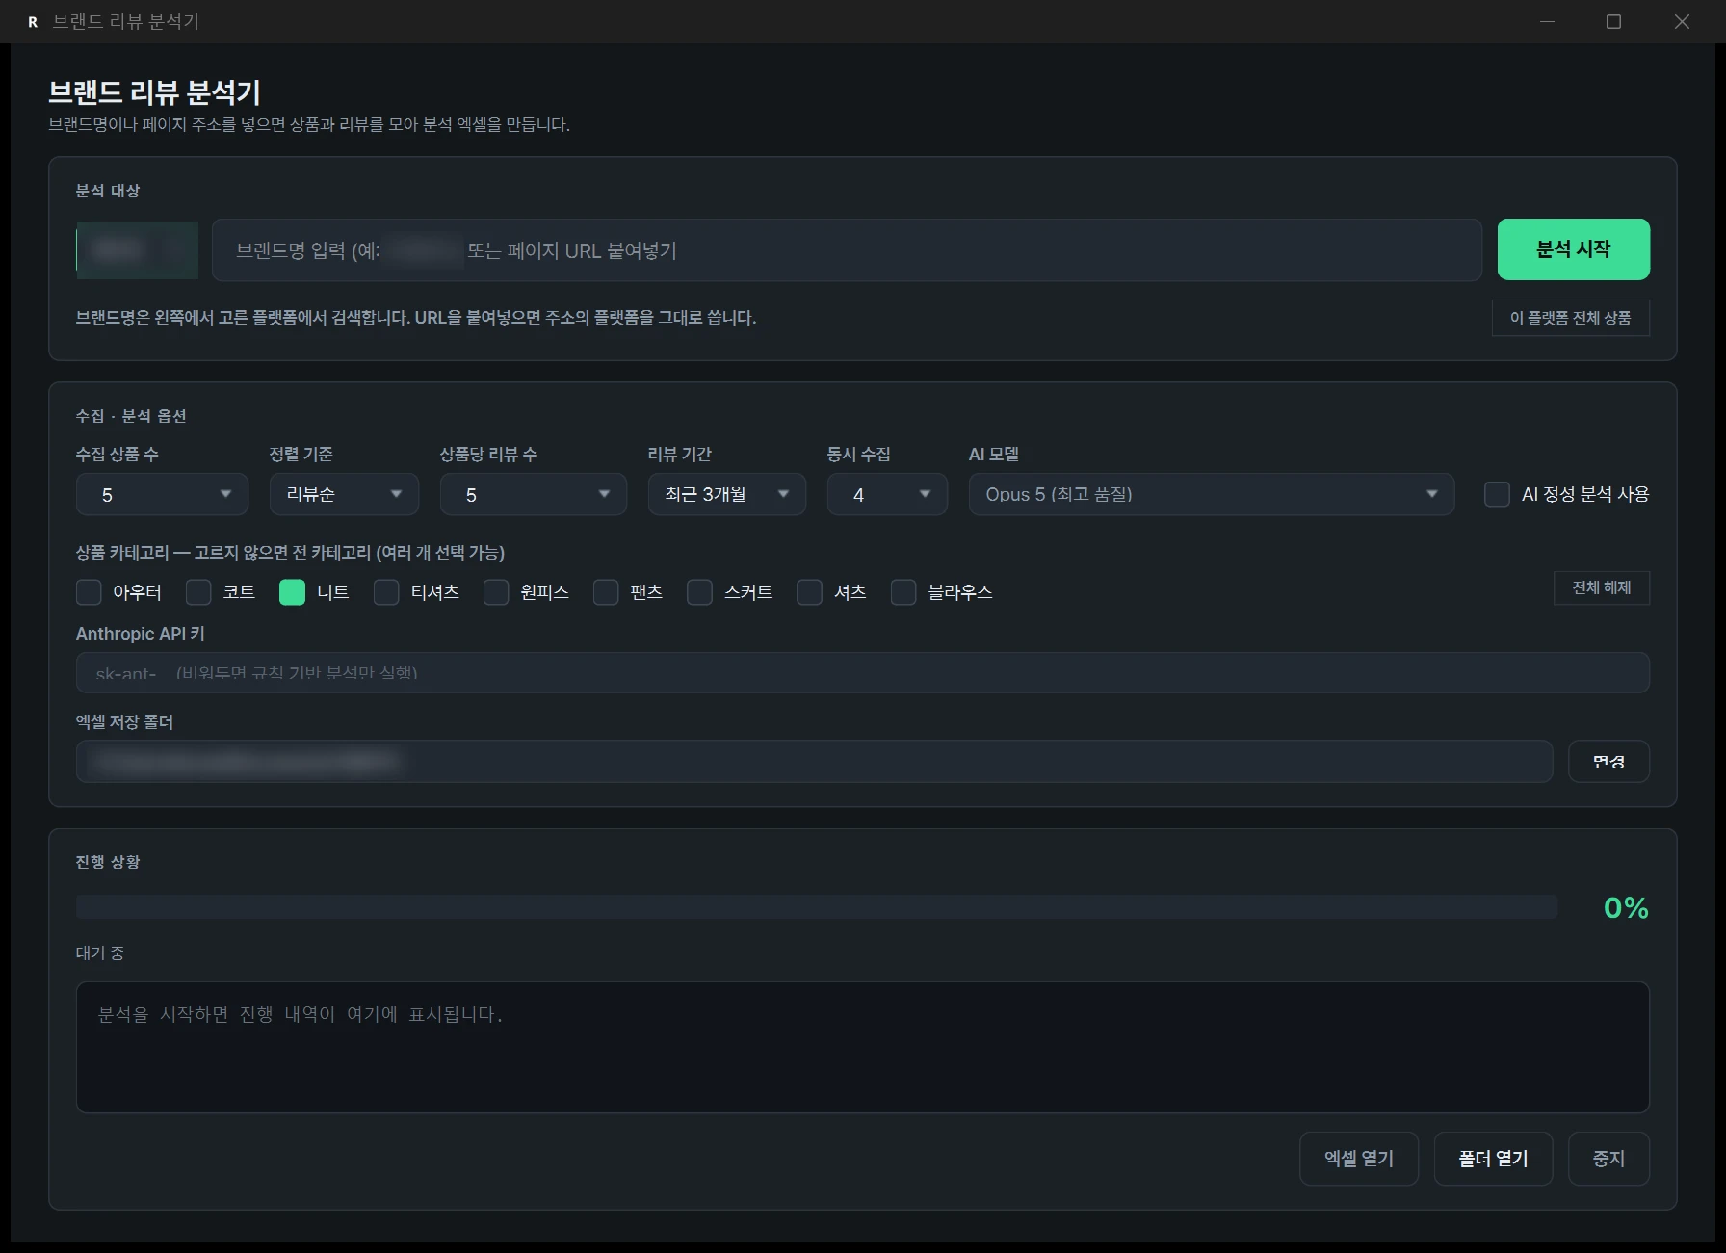
Task: Click the 수집 · 분석 옵션 section heading
Action: pos(131,416)
